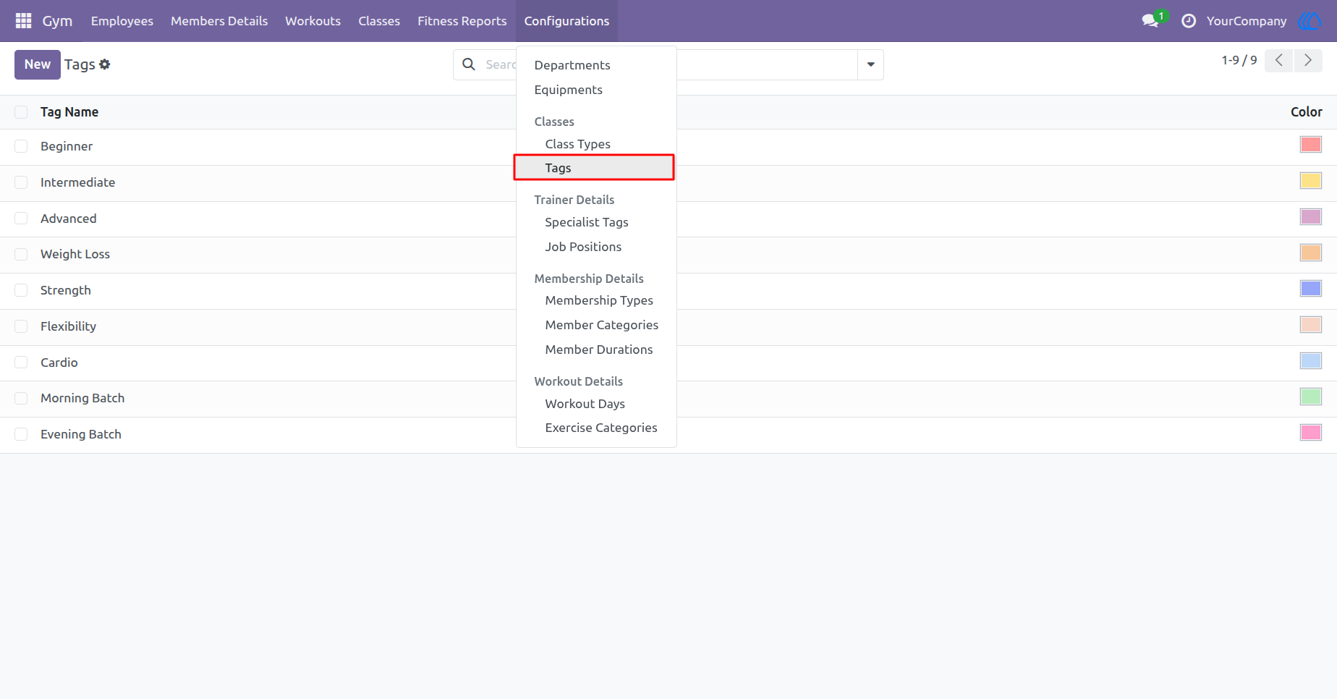Open the Classes top menu
The width and height of the screenshot is (1337, 699).
click(379, 21)
